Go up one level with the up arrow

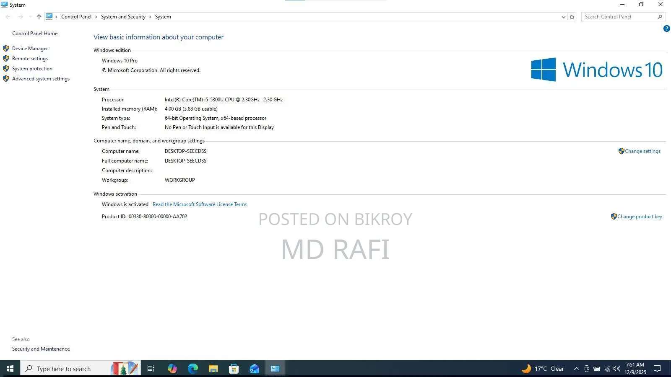coord(39,17)
